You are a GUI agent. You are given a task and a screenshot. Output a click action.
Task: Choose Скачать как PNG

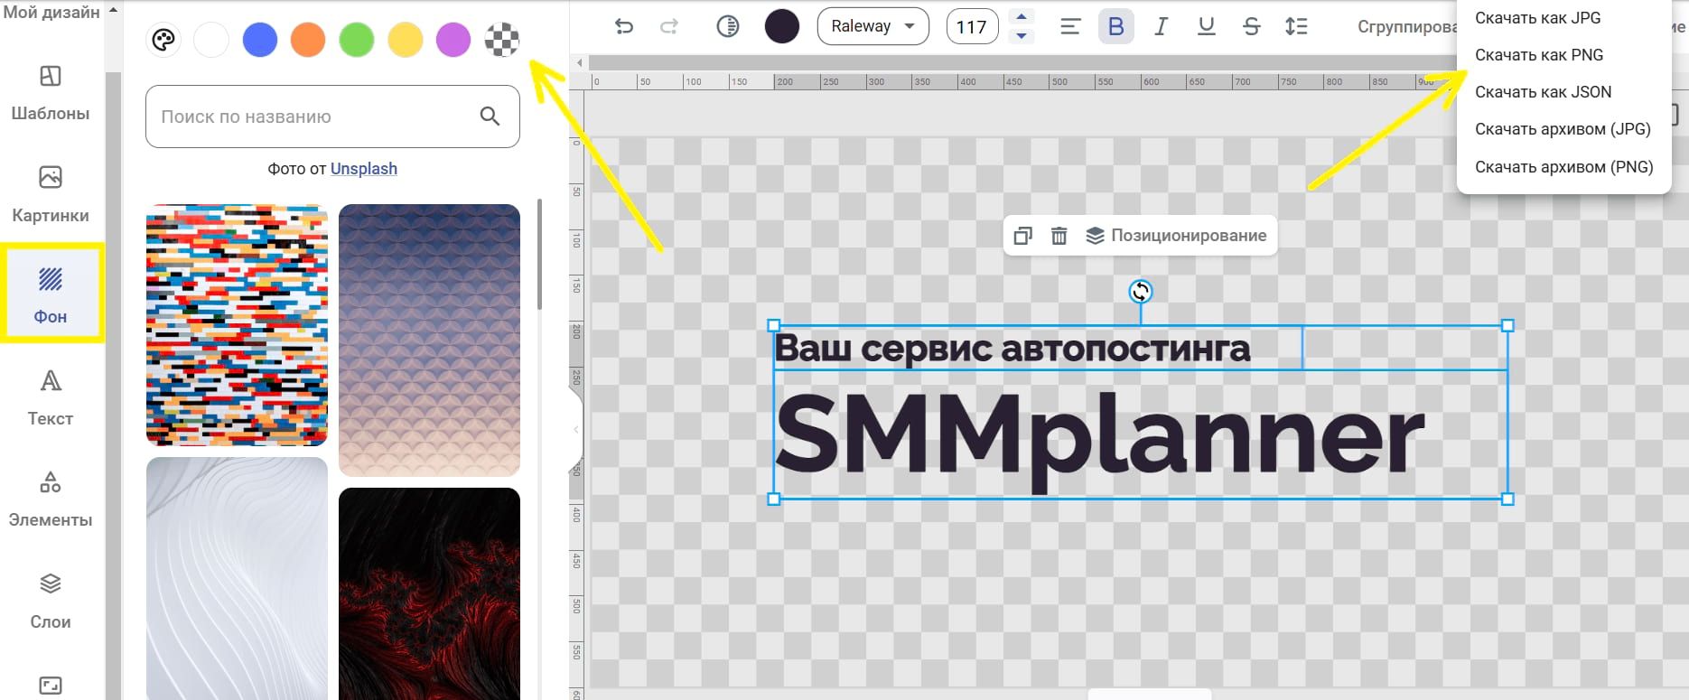(x=1539, y=55)
